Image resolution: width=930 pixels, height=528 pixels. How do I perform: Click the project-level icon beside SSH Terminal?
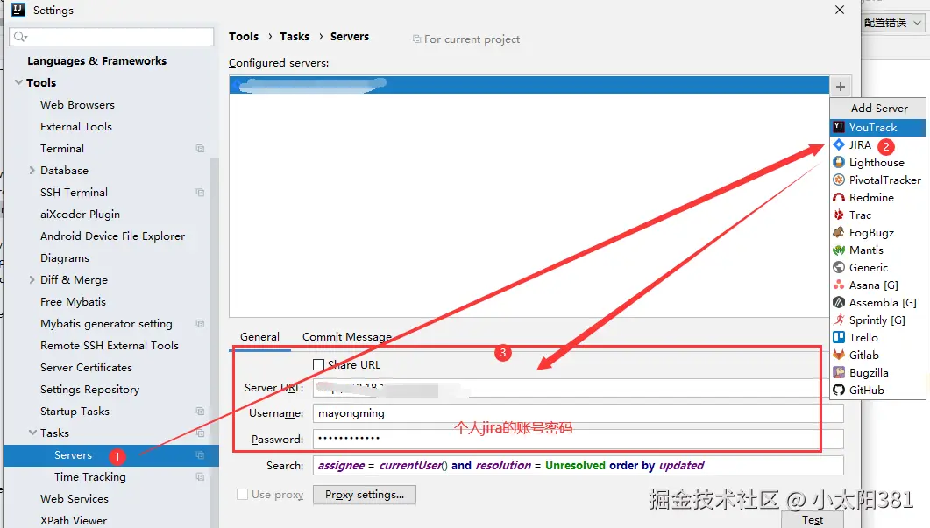200,192
